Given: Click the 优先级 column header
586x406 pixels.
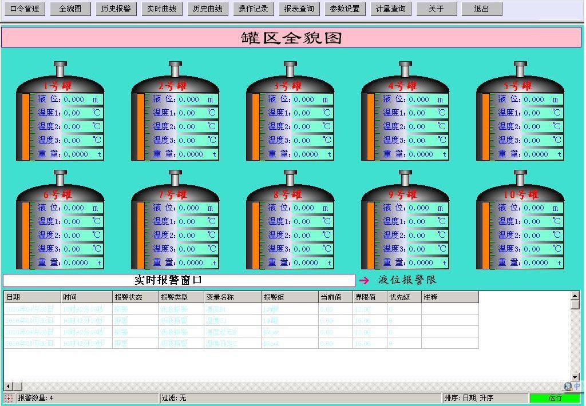Looking at the screenshot, I should tap(403, 297).
